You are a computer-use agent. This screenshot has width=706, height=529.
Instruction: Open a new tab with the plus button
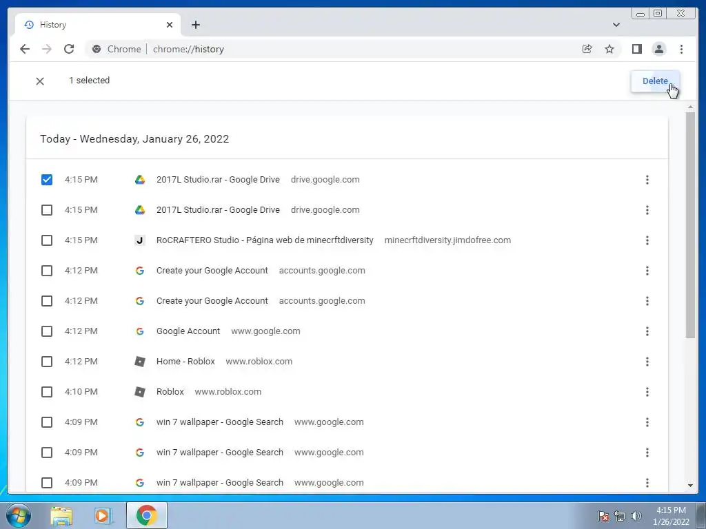(x=195, y=25)
